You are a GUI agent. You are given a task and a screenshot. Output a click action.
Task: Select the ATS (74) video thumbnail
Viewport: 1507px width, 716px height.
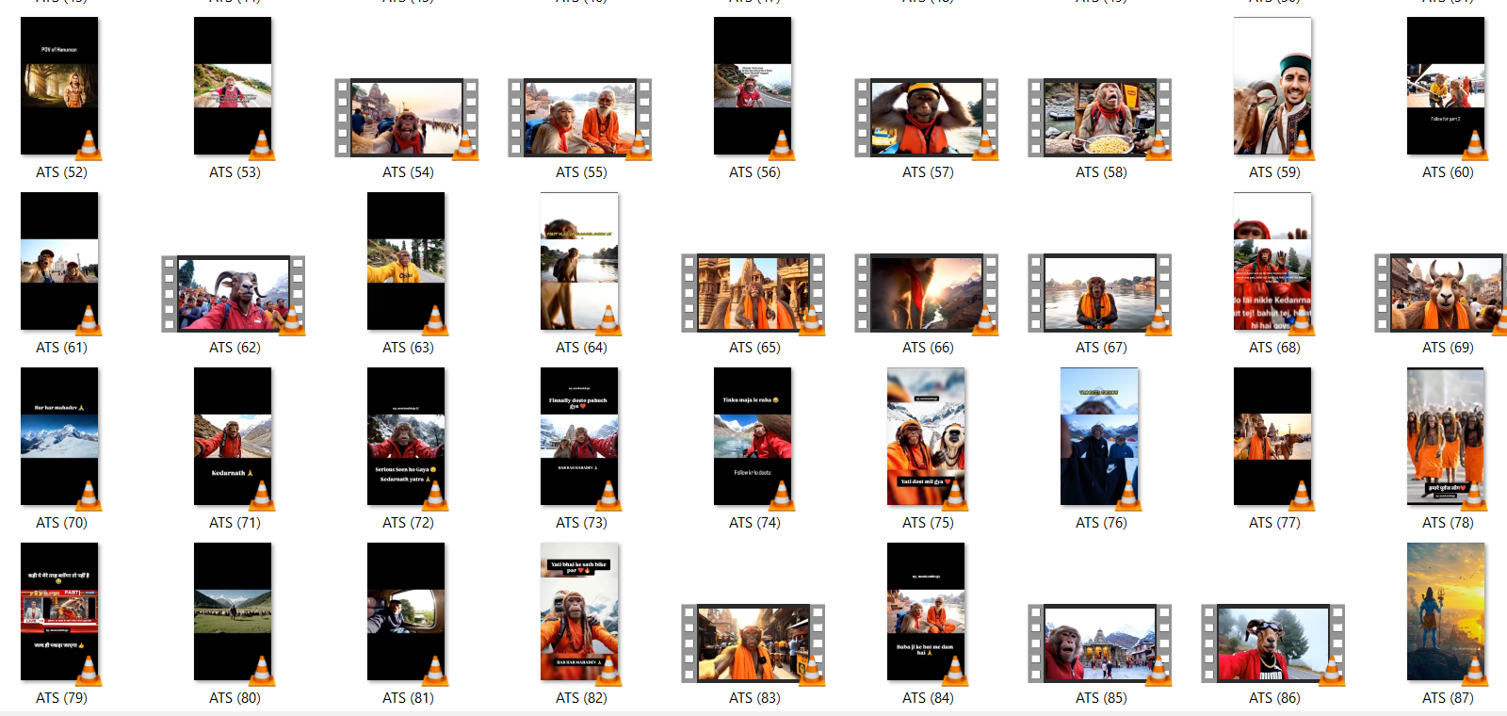[753, 436]
